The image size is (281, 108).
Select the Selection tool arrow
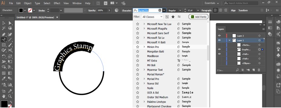click(4, 23)
